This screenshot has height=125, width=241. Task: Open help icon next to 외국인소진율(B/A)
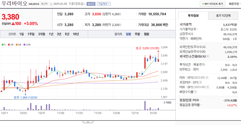tap(208, 56)
